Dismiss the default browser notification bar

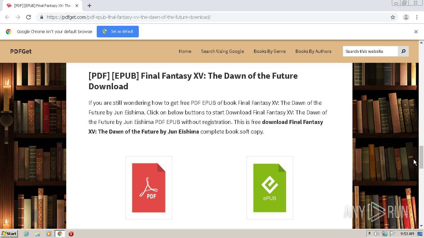(x=416, y=32)
